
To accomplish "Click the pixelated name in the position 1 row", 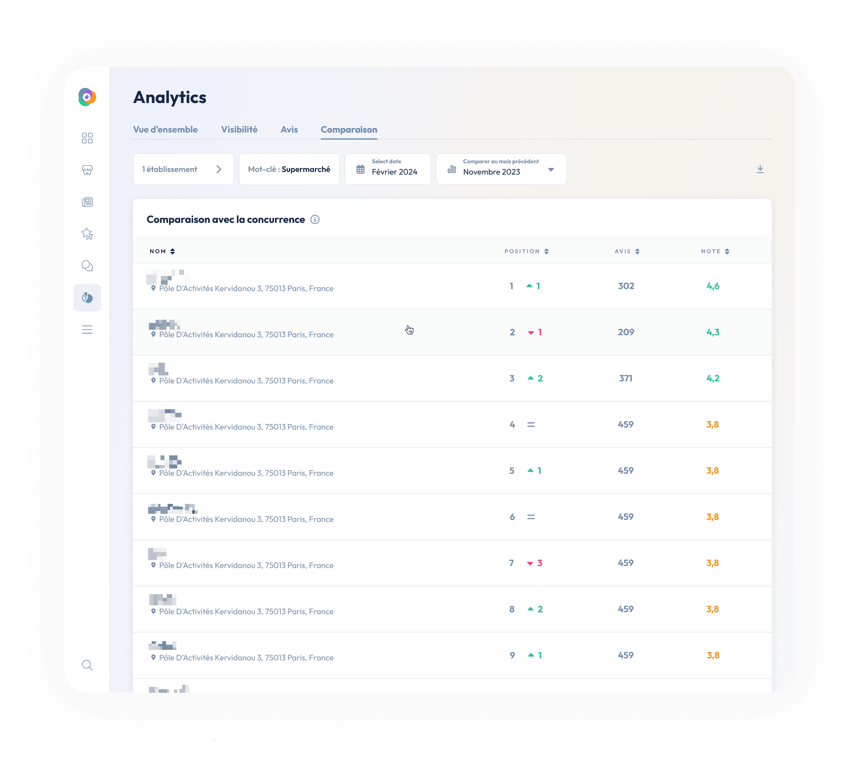I will click(x=168, y=277).
